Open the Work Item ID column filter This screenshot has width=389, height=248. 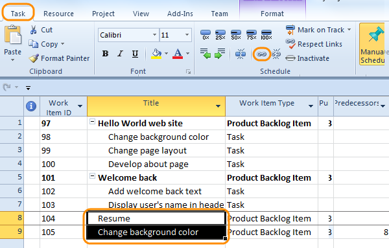coord(80,106)
